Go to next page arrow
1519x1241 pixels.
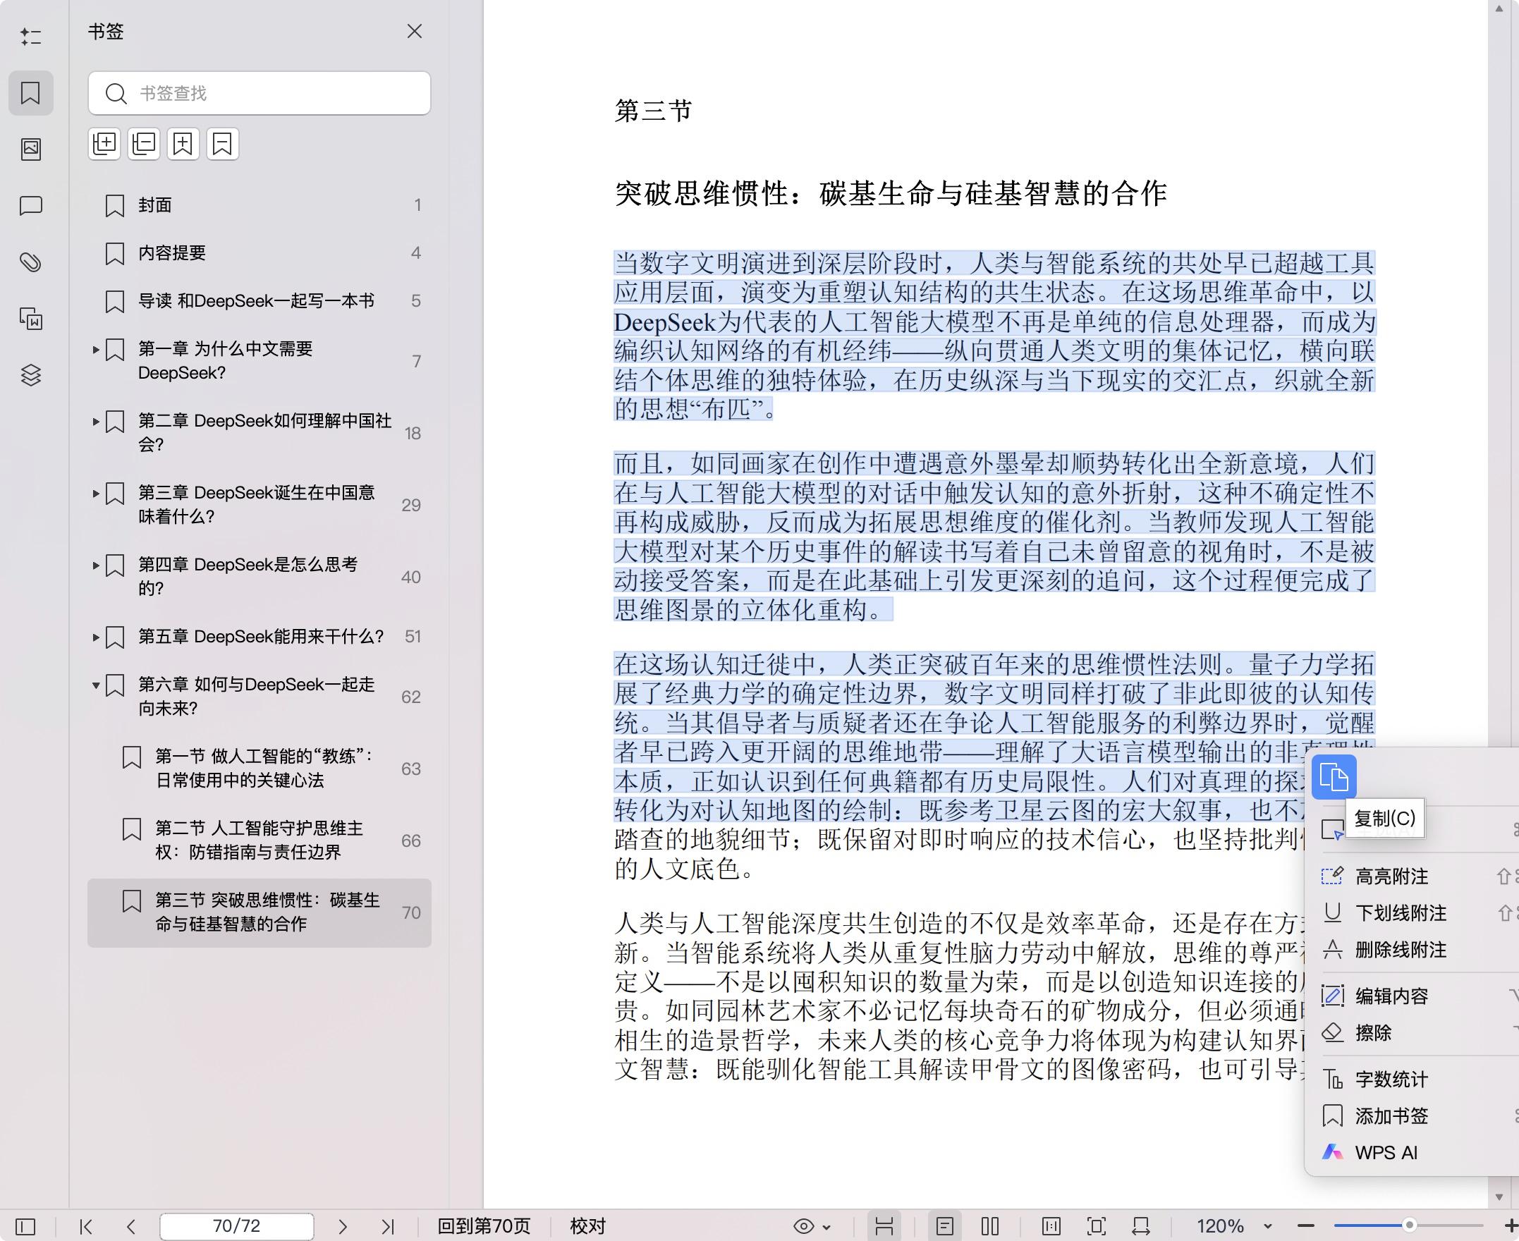[343, 1227]
